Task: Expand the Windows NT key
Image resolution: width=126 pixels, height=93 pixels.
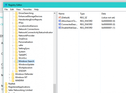Action: coord(9,77)
